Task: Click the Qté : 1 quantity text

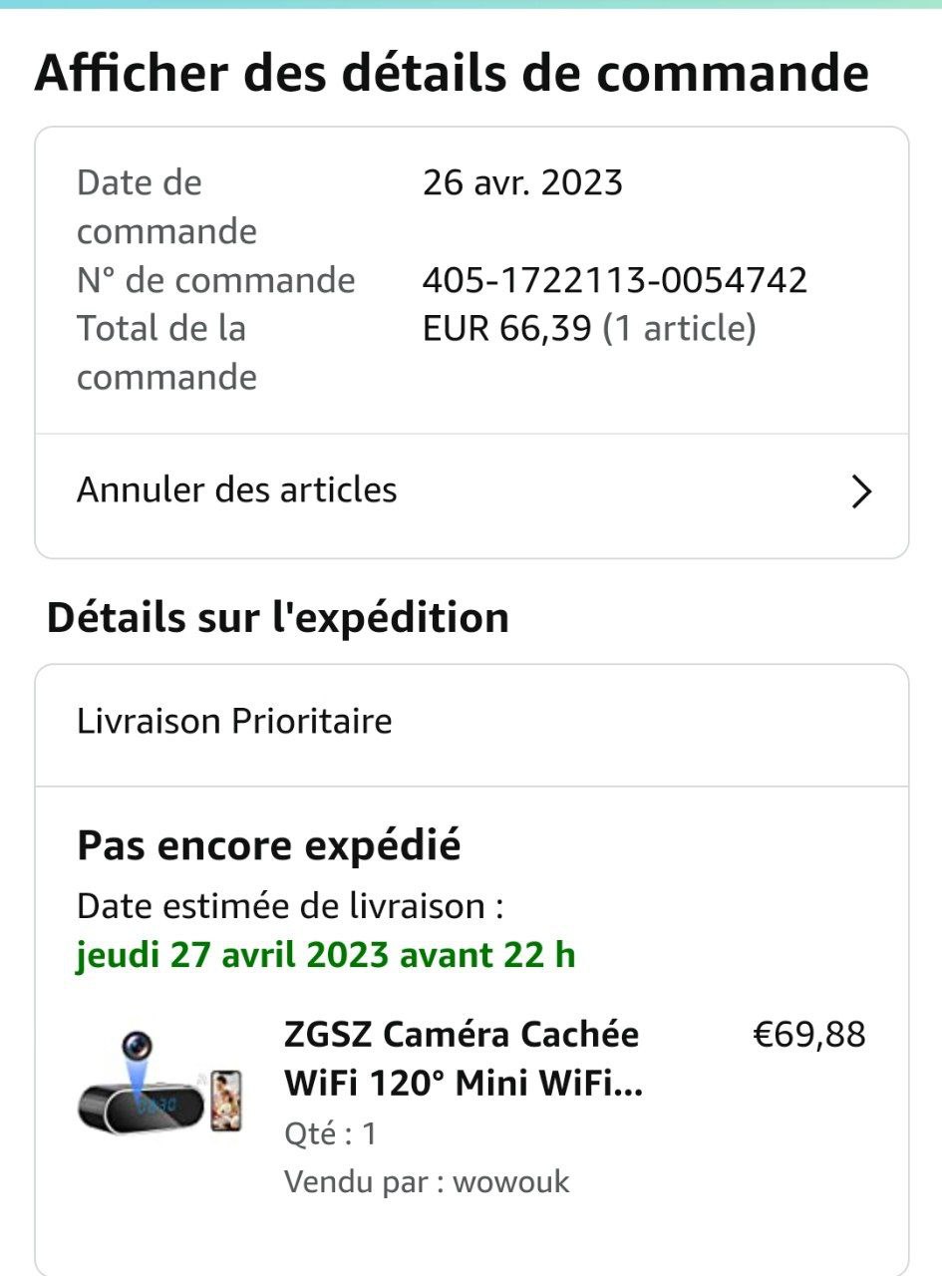Action: [x=330, y=1134]
